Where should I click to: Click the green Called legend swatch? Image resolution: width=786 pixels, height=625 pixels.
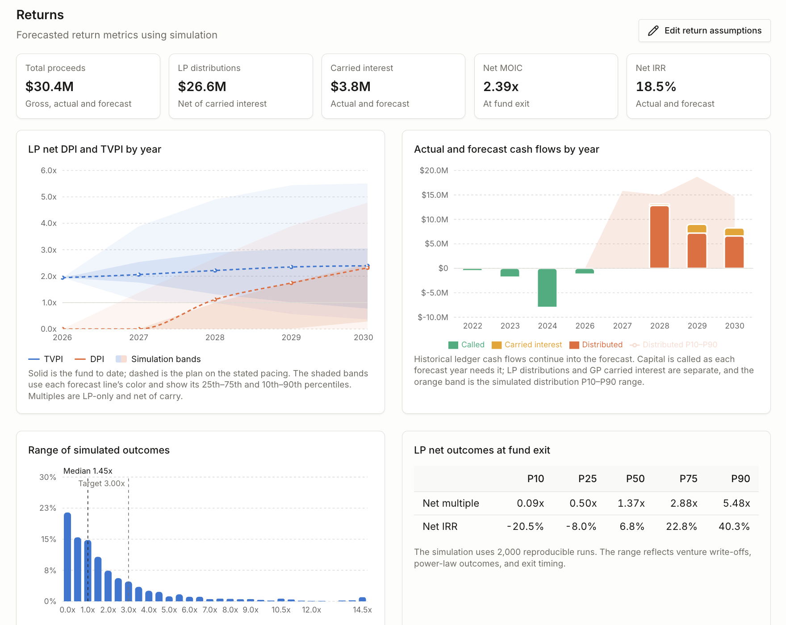tap(453, 345)
